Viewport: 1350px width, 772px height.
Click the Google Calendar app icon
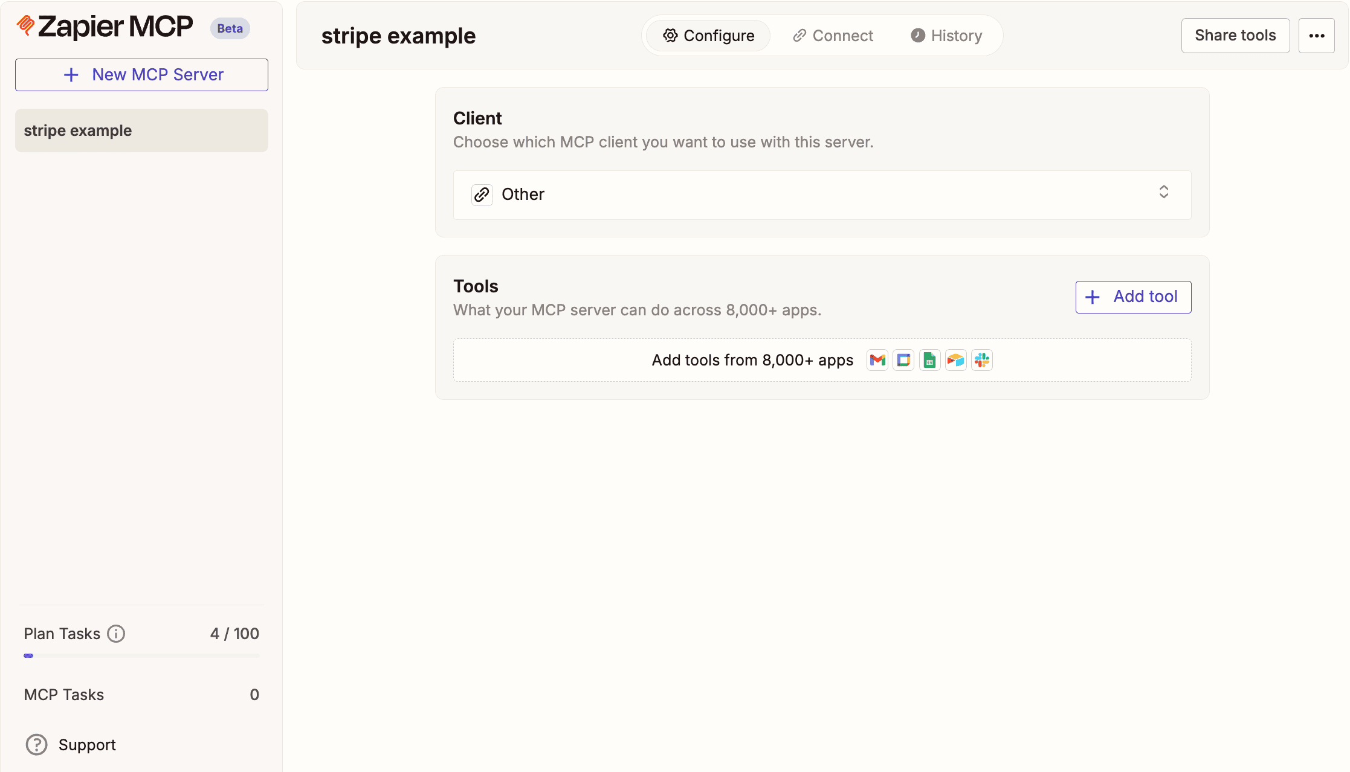point(903,361)
